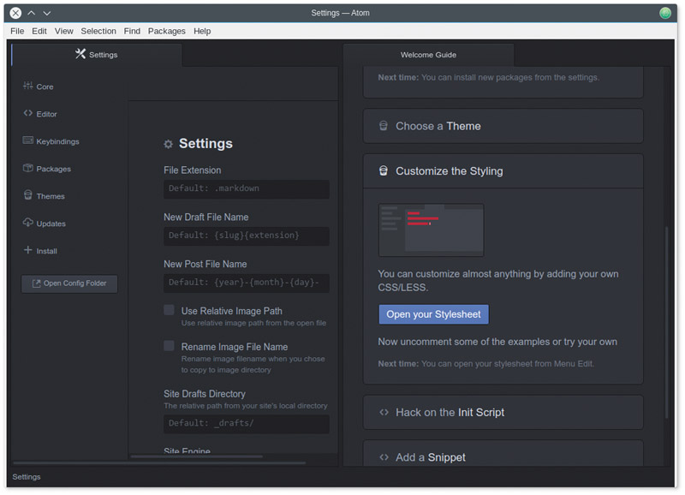Enable Rename Image File Name checkbox

(169, 346)
